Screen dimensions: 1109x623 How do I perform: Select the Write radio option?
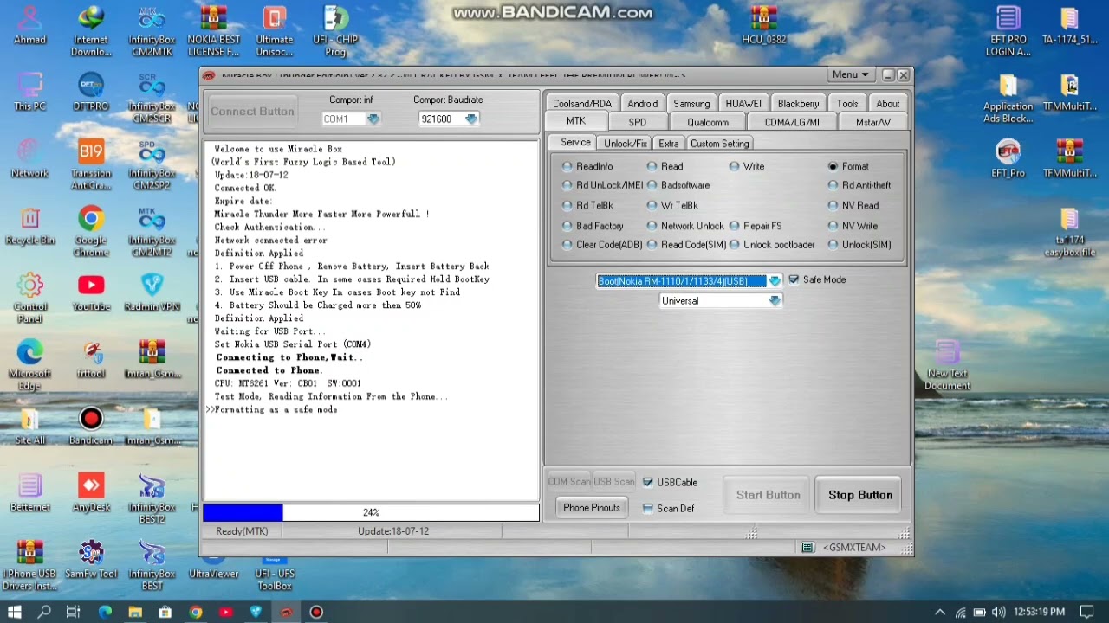747,166
